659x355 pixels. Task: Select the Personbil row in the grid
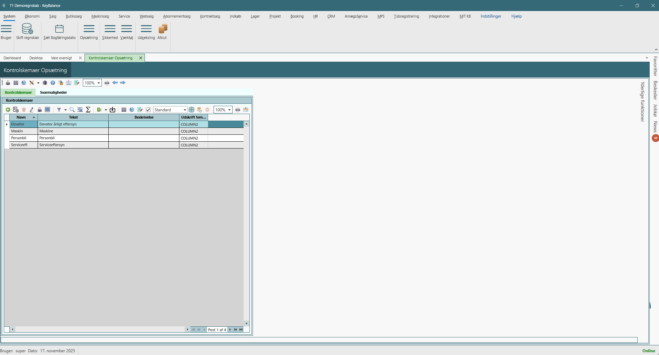click(x=19, y=138)
